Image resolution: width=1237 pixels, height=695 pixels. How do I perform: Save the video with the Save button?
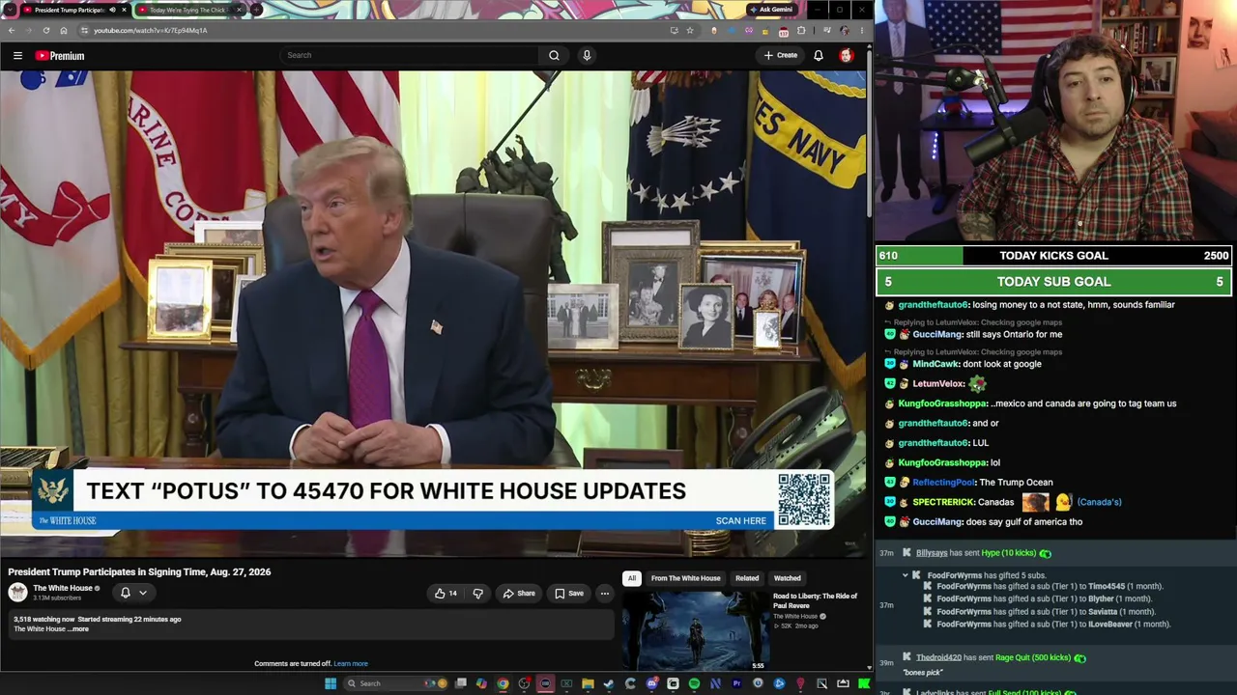(x=569, y=594)
